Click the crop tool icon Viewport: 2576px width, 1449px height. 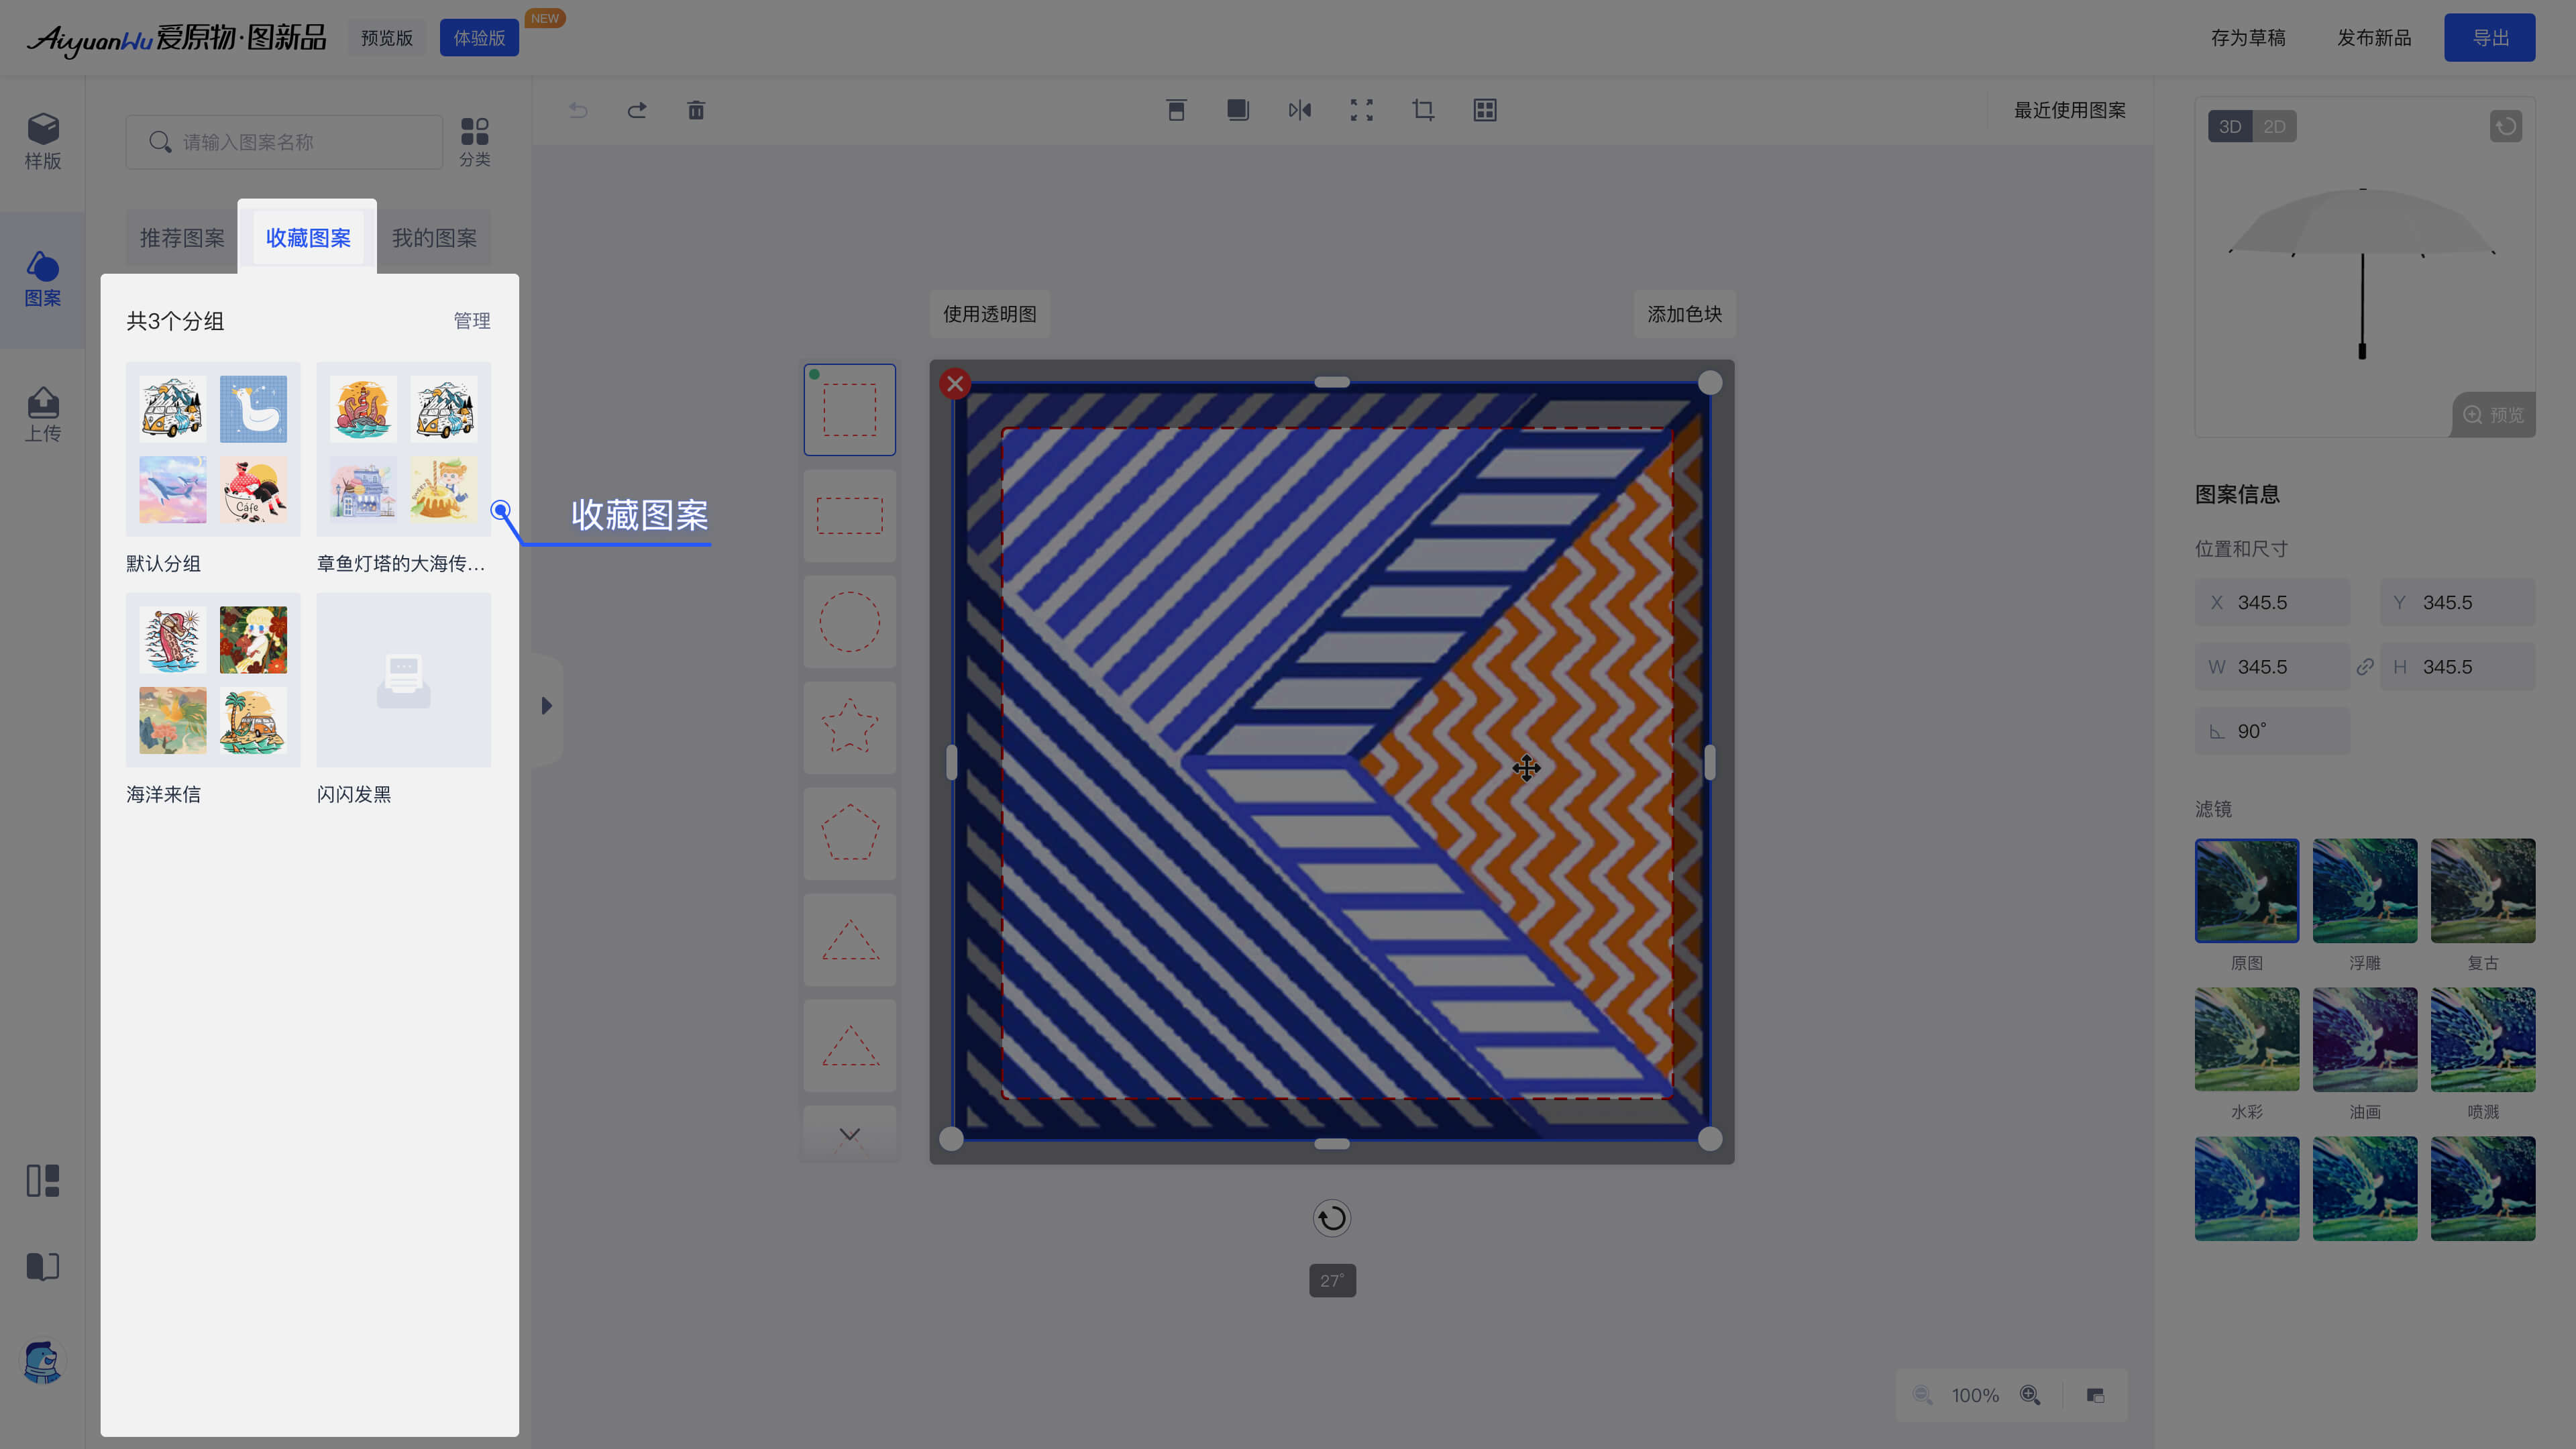point(1423,110)
